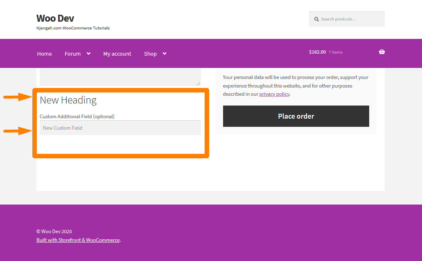This screenshot has height=261, width=422.
Task: Follow the Built with Storefront & WooCommerce link
Action: (x=78, y=240)
